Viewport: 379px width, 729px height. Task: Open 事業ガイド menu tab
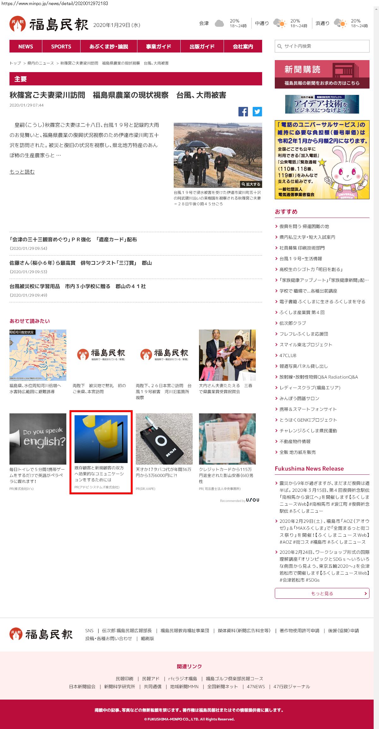(159, 46)
